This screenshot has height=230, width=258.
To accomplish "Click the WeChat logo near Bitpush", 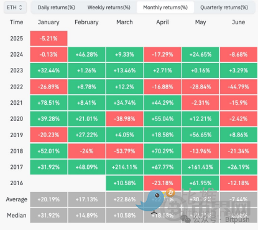I will coord(186,219).
